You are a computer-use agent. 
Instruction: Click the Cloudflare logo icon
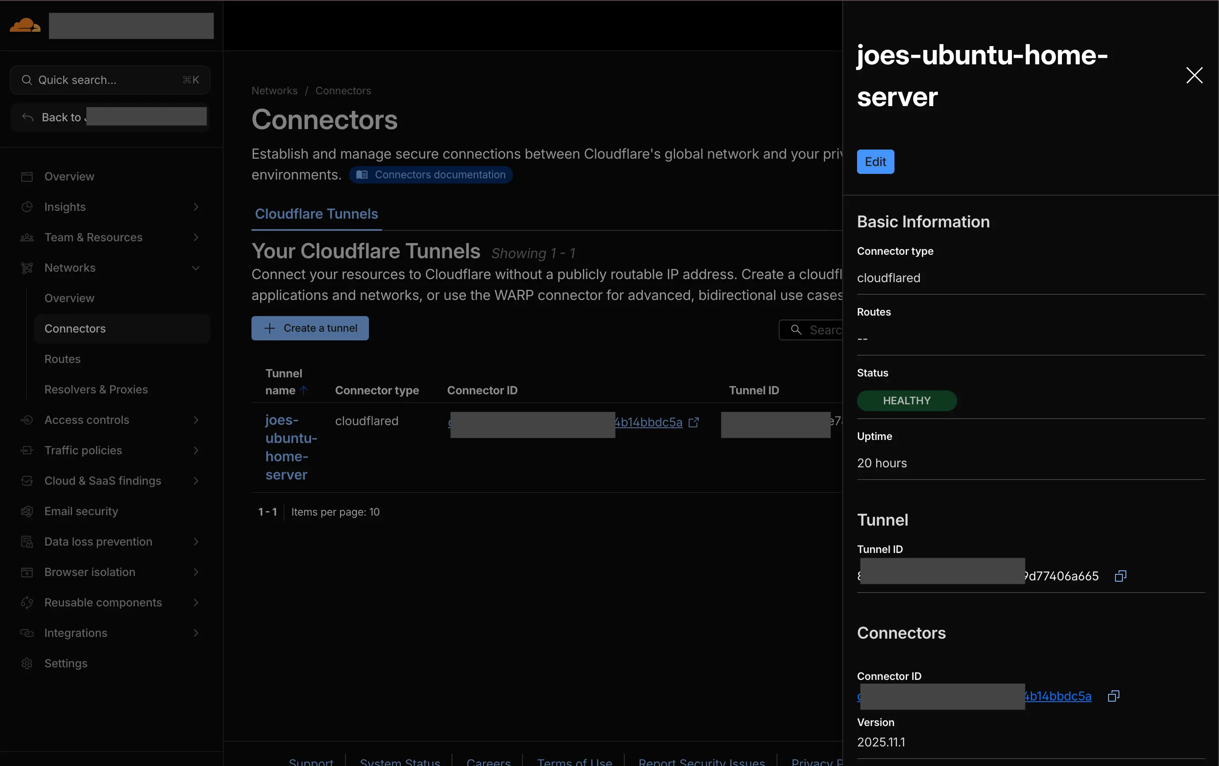click(25, 25)
